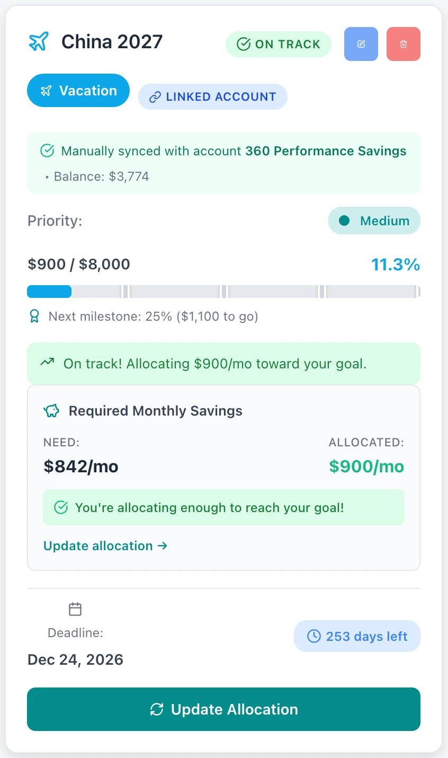448x758 pixels.
Task: Open the Vacation category tag
Action: 78,90
